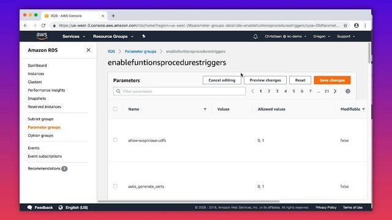Select all parameters header checkbox
392x220 pixels.
[x=115, y=109]
